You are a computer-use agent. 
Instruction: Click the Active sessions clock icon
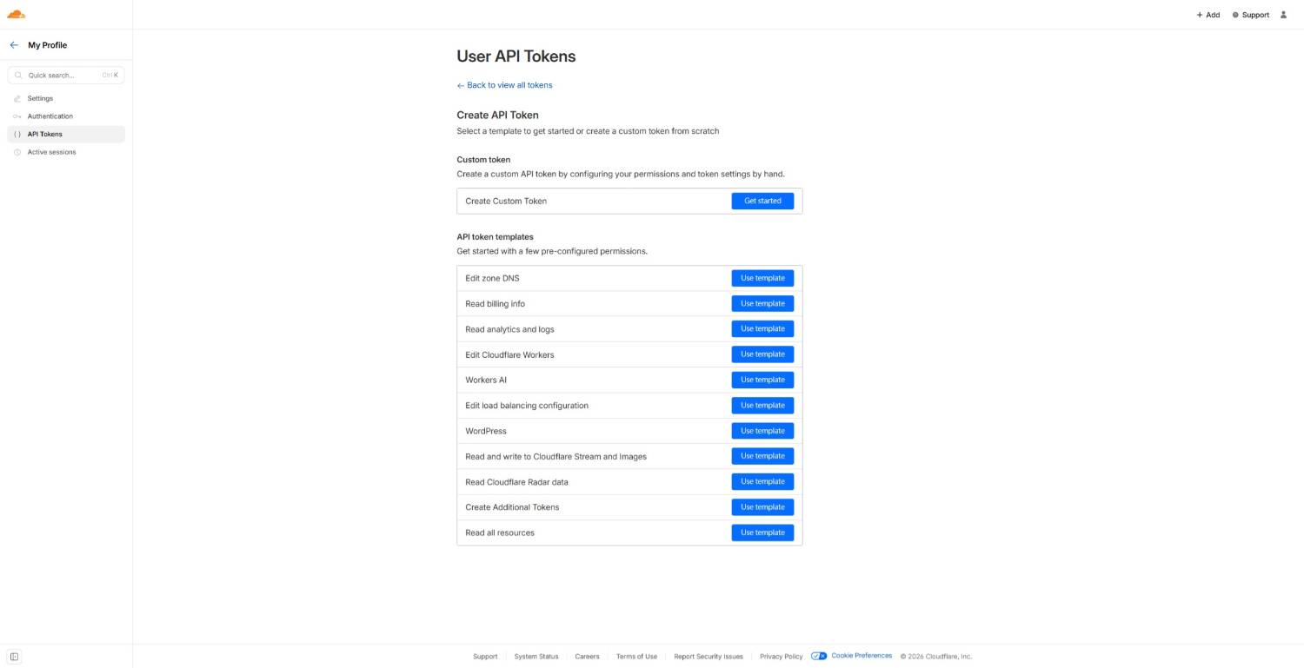point(17,152)
